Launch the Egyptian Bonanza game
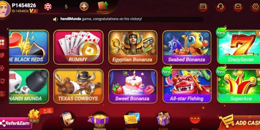260x130 pixels. (x=133, y=47)
